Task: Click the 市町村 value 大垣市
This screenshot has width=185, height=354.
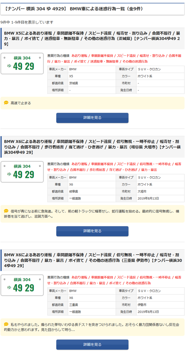Action: tap(142, 191)
